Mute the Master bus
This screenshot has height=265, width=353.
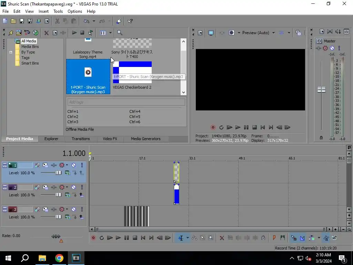(x=332, y=48)
